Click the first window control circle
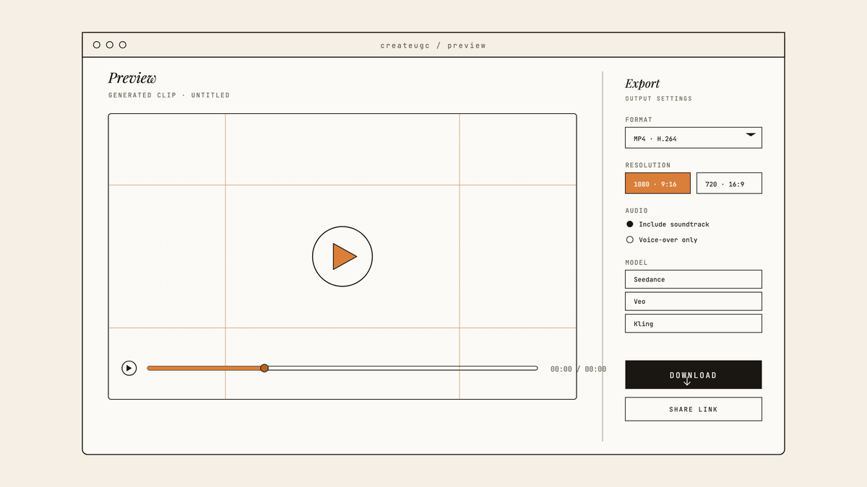 point(97,45)
